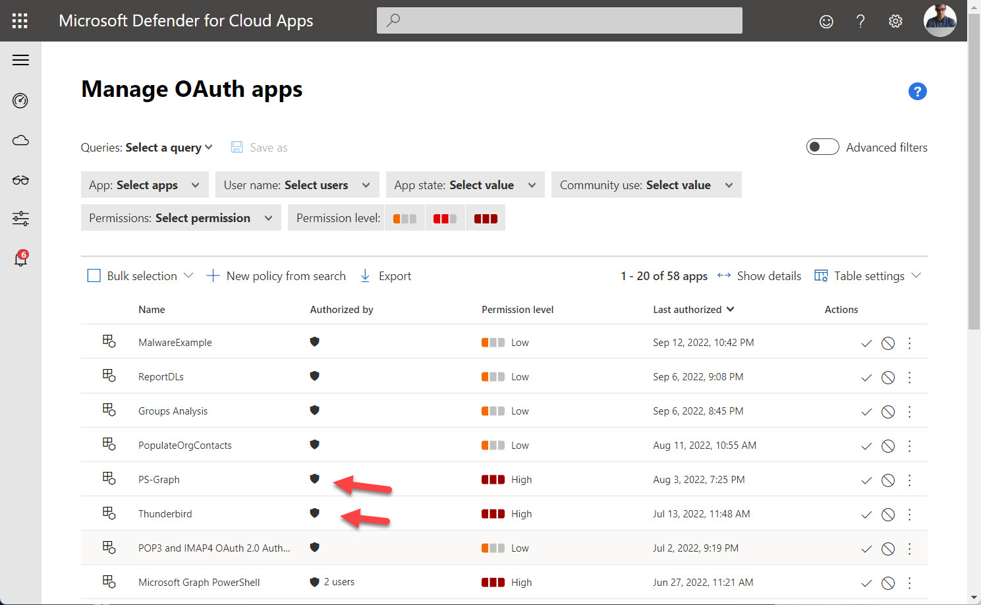Enable the Advanced filters toggle
This screenshot has height=605, width=981.
(x=822, y=147)
